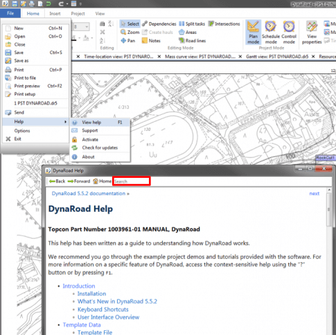The image size is (336, 335).
Task: Choose Send from the File menu
Action: click(x=36, y=112)
